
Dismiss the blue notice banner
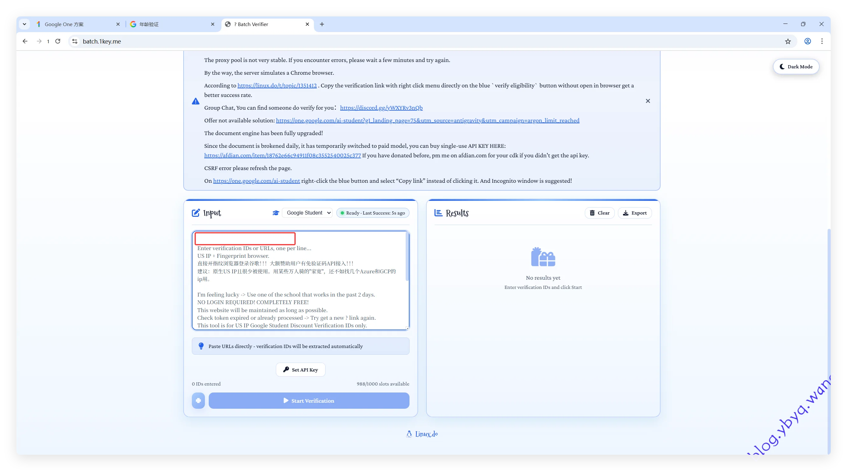point(648,101)
